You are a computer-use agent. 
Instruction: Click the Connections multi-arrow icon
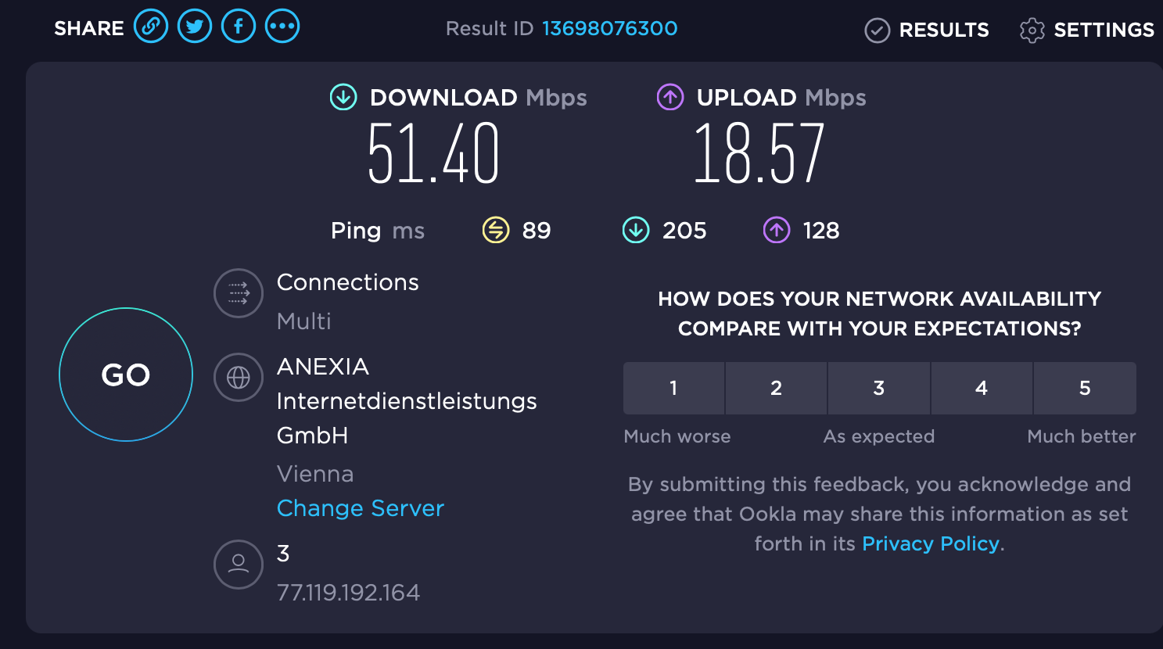point(239,293)
